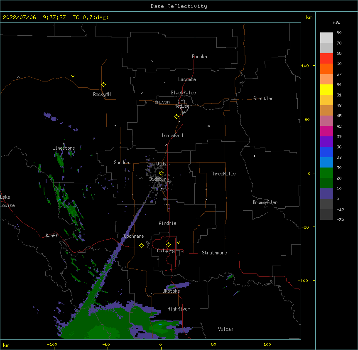Click the yellow diamond marker between Olds and Didsbury
Image resolution: width=358 pixels, height=350 pixels.
pyautogui.click(x=161, y=173)
